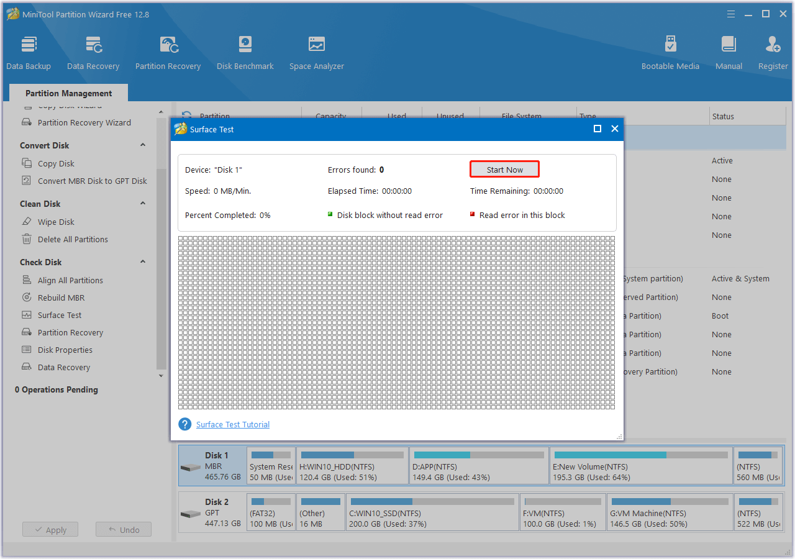Click the Start Now button
Image resolution: width=795 pixels, height=559 pixels.
(x=504, y=170)
